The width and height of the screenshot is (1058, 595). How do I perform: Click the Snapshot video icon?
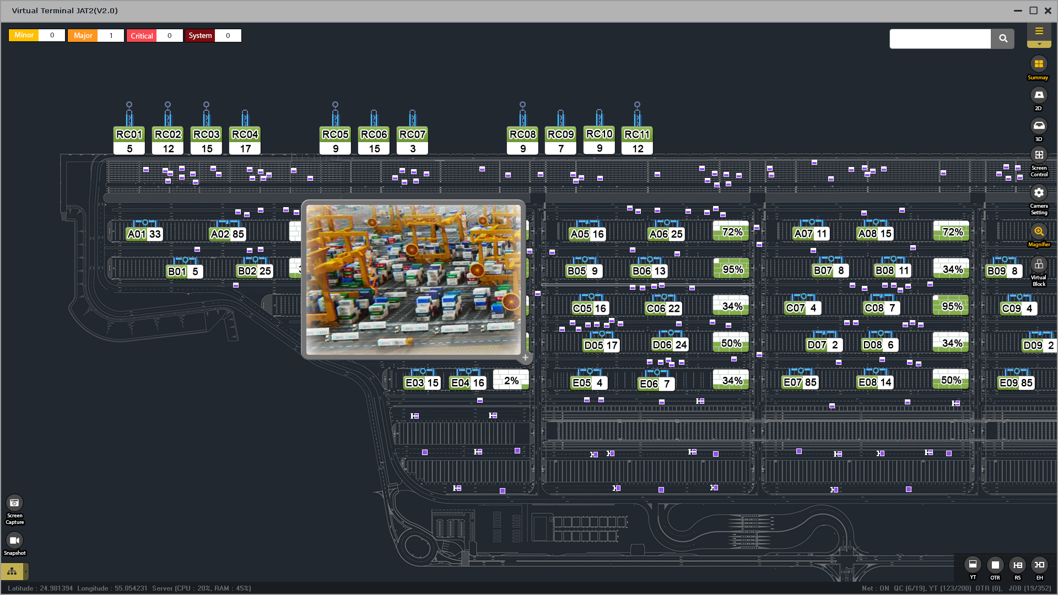click(x=14, y=540)
